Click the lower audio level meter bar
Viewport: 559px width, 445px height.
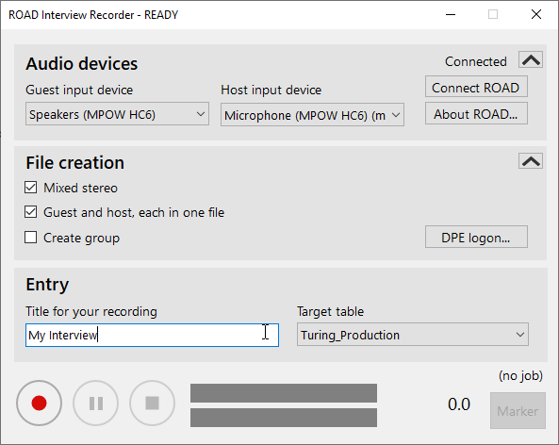pos(284,418)
